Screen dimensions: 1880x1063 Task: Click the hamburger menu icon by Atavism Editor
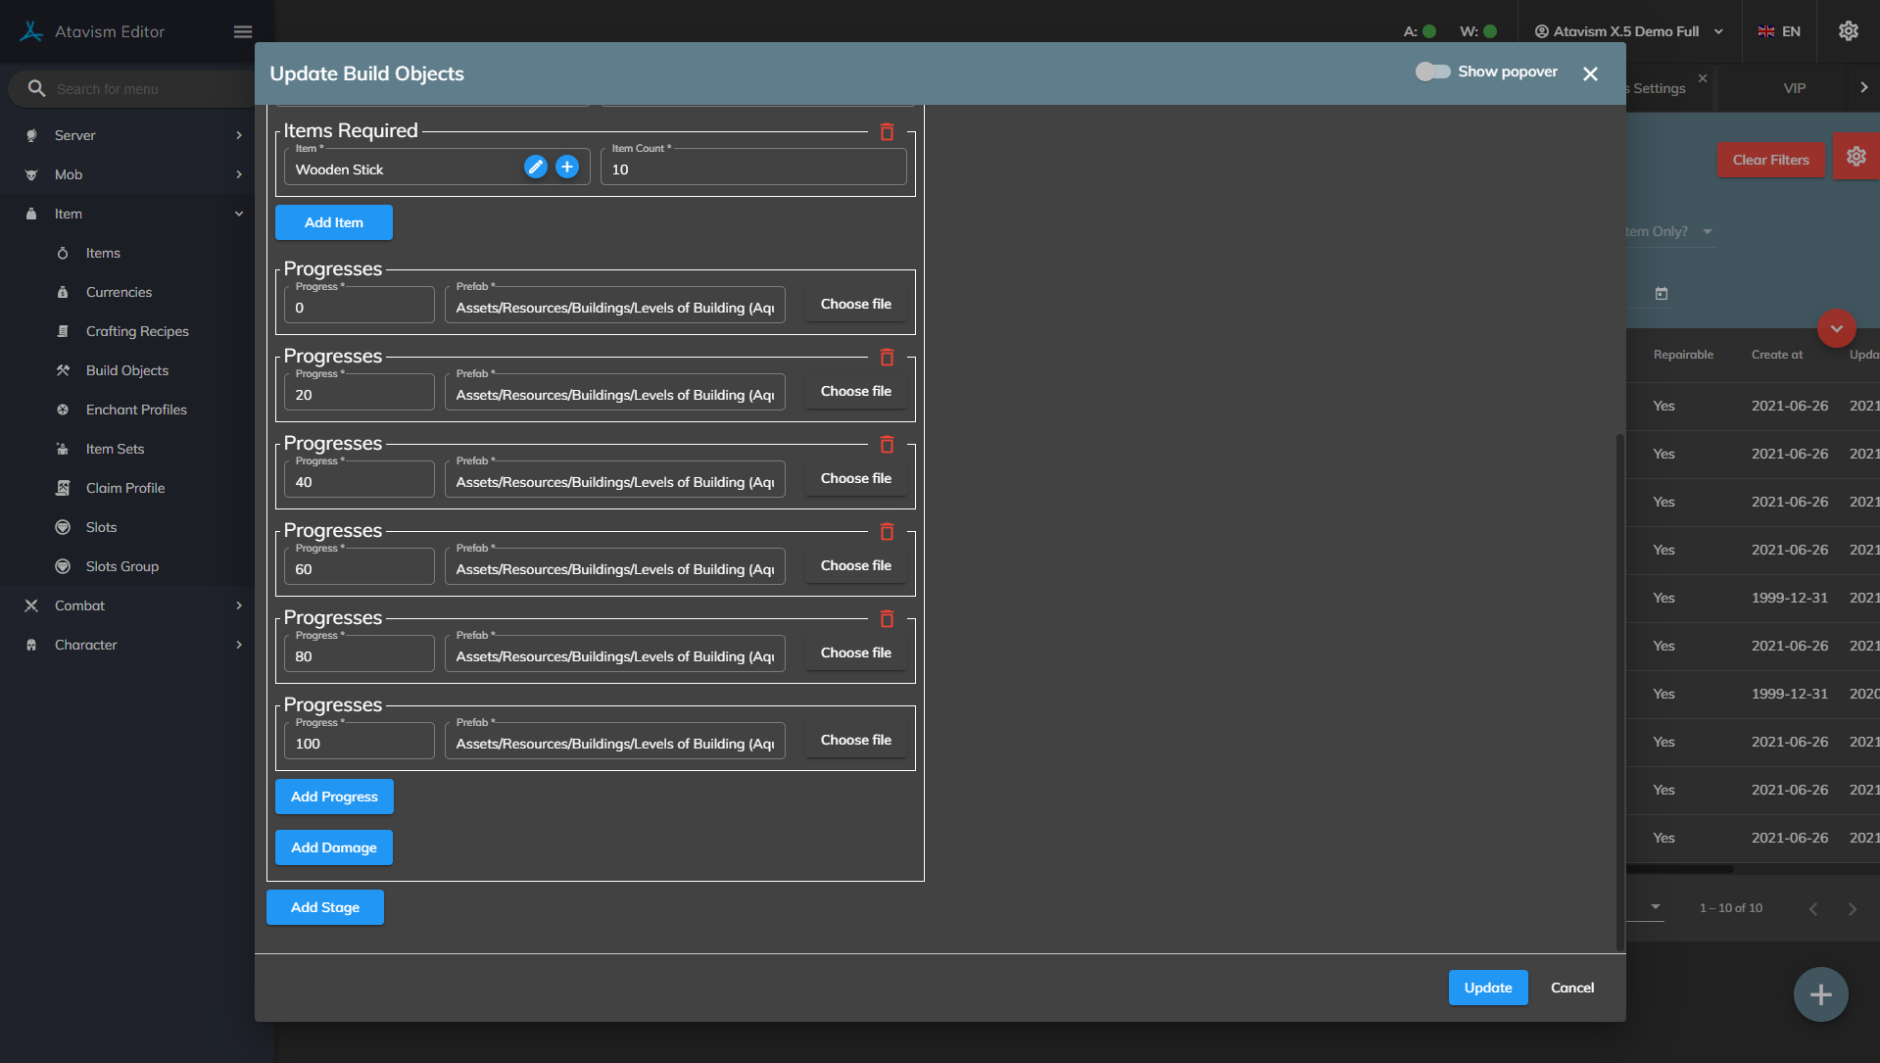[x=243, y=32]
